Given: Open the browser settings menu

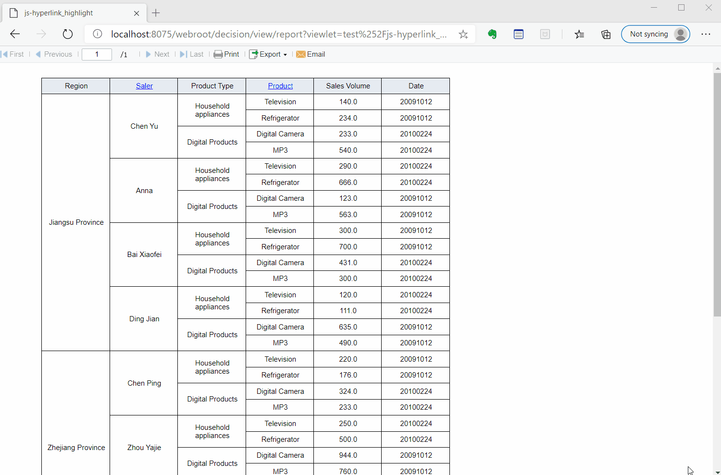Looking at the screenshot, I should tap(706, 34).
